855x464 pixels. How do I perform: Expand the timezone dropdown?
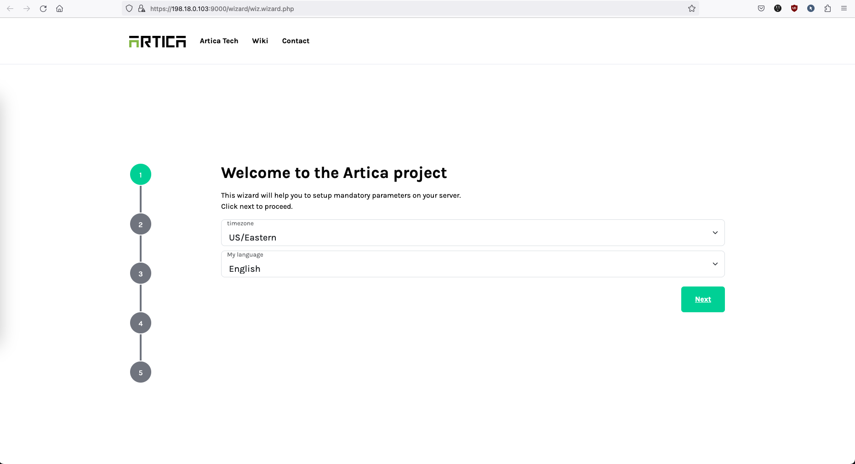coord(473,233)
